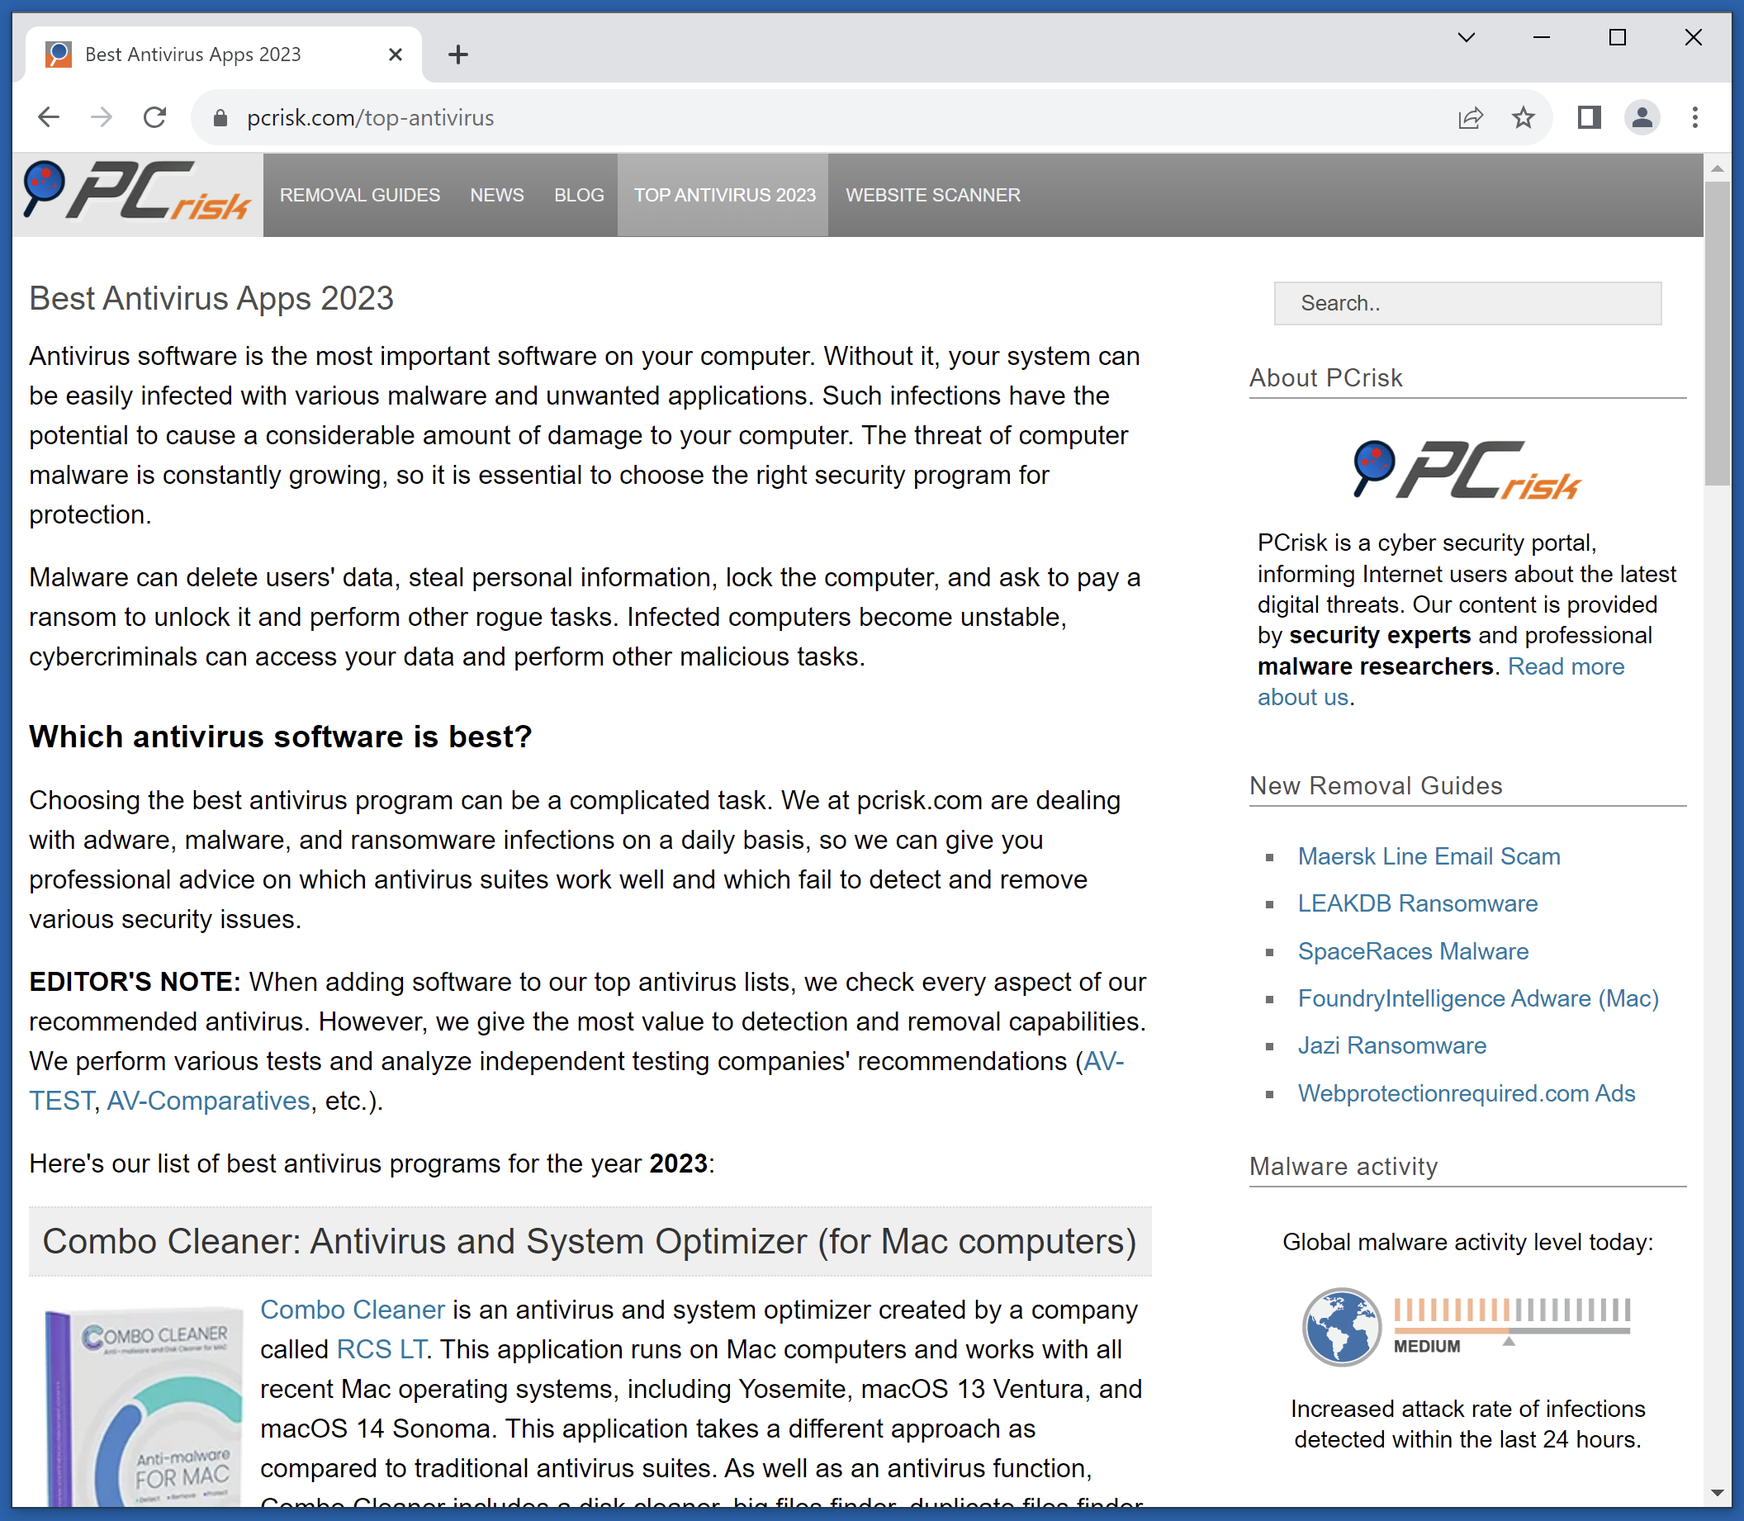Open the Combo Cleaner link
Image resolution: width=1744 pixels, height=1521 pixels.
(353, 1310)
